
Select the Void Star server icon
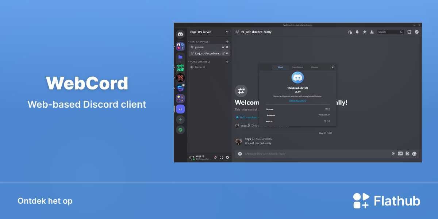[x=180, y=67]
